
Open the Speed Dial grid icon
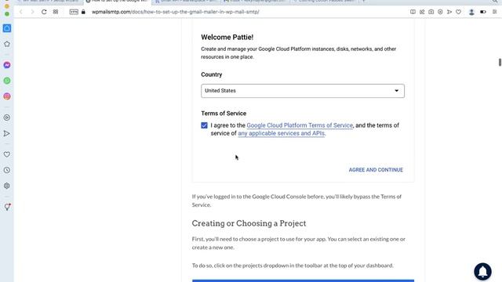56,12
